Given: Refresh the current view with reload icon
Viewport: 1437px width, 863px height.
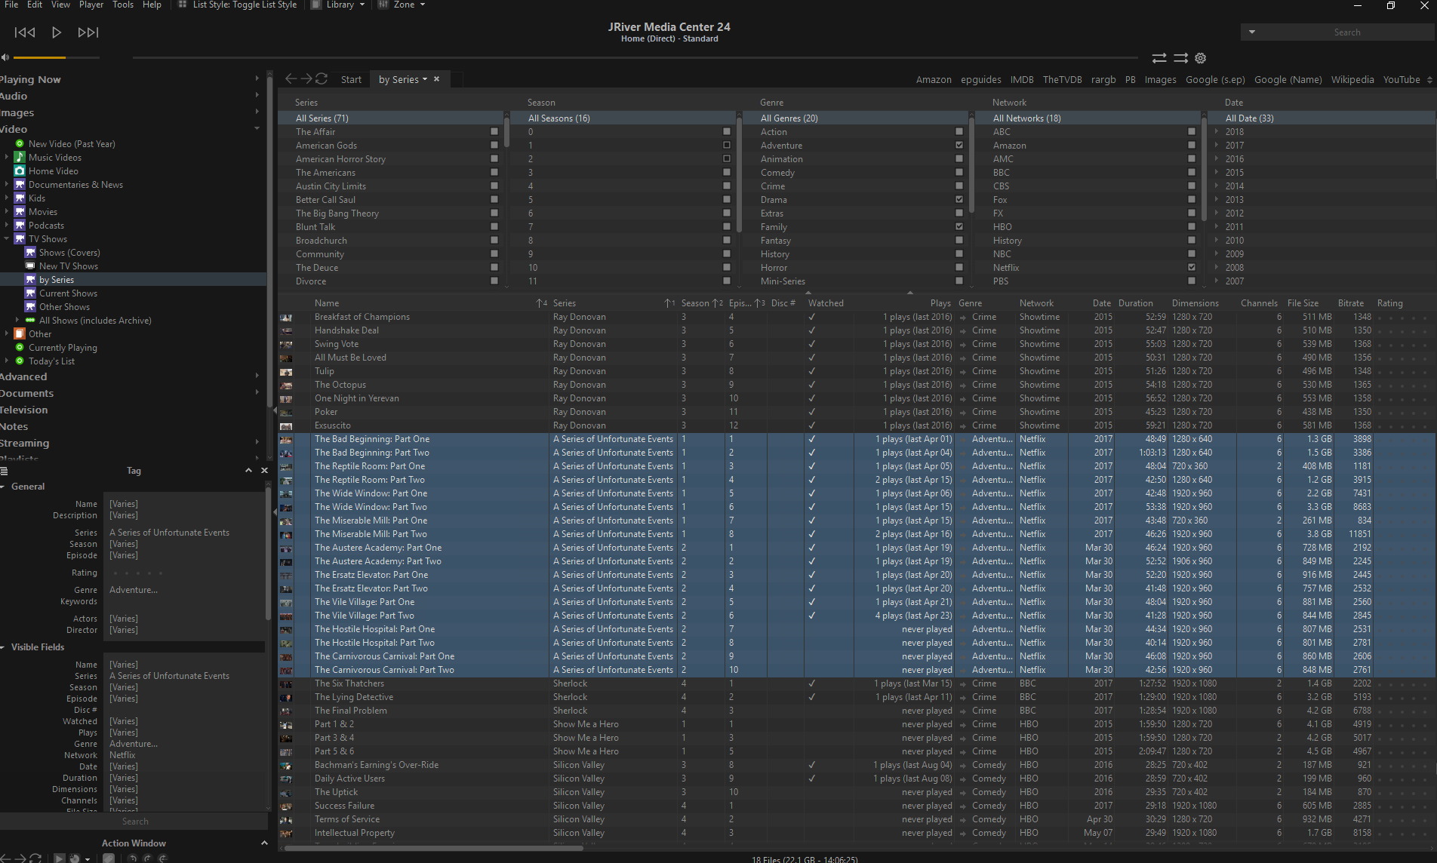Looking at the screenshot, I should tap(322, 79).
